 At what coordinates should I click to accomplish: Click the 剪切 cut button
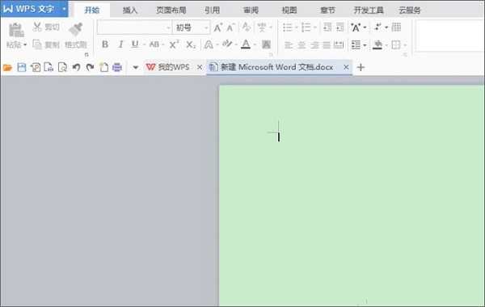[x=46, y=27]
